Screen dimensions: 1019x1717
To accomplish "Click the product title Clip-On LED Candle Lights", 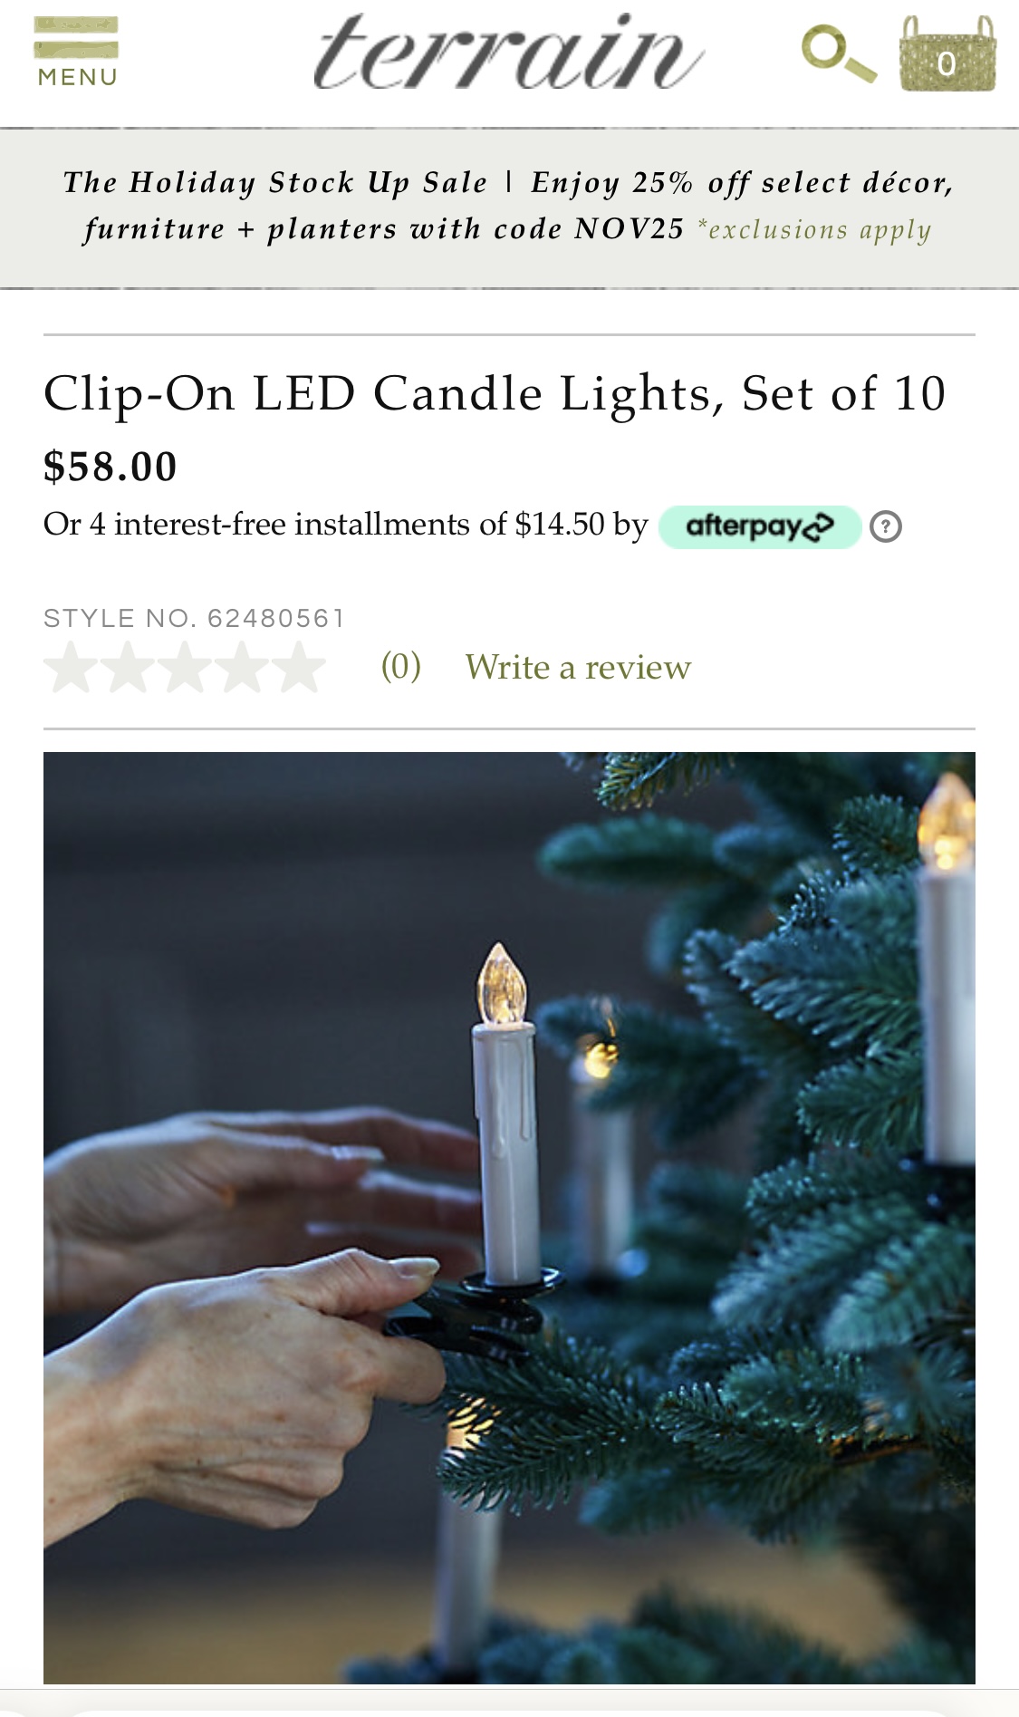I will click(495, 394).
